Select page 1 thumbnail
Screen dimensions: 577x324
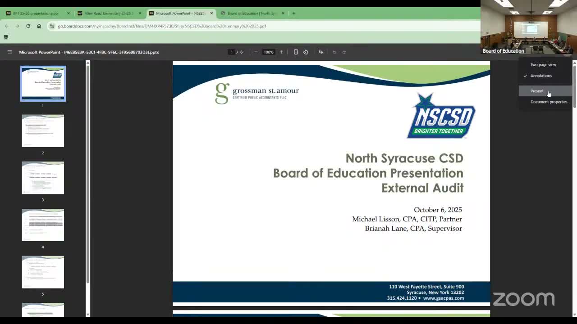click(43, 84)
